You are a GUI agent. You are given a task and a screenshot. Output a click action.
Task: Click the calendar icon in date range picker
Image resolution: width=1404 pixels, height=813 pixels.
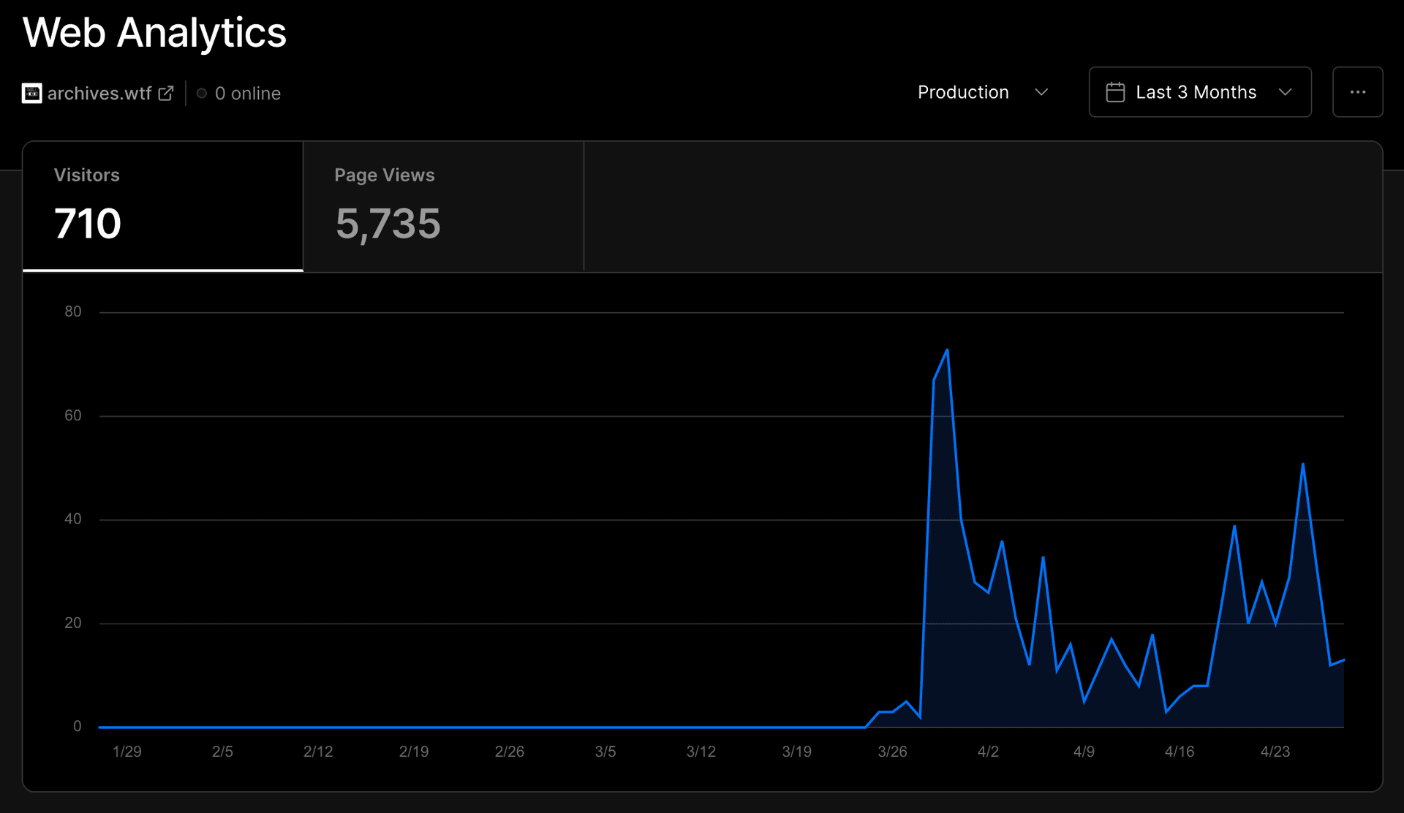(x=1115, y=92)
